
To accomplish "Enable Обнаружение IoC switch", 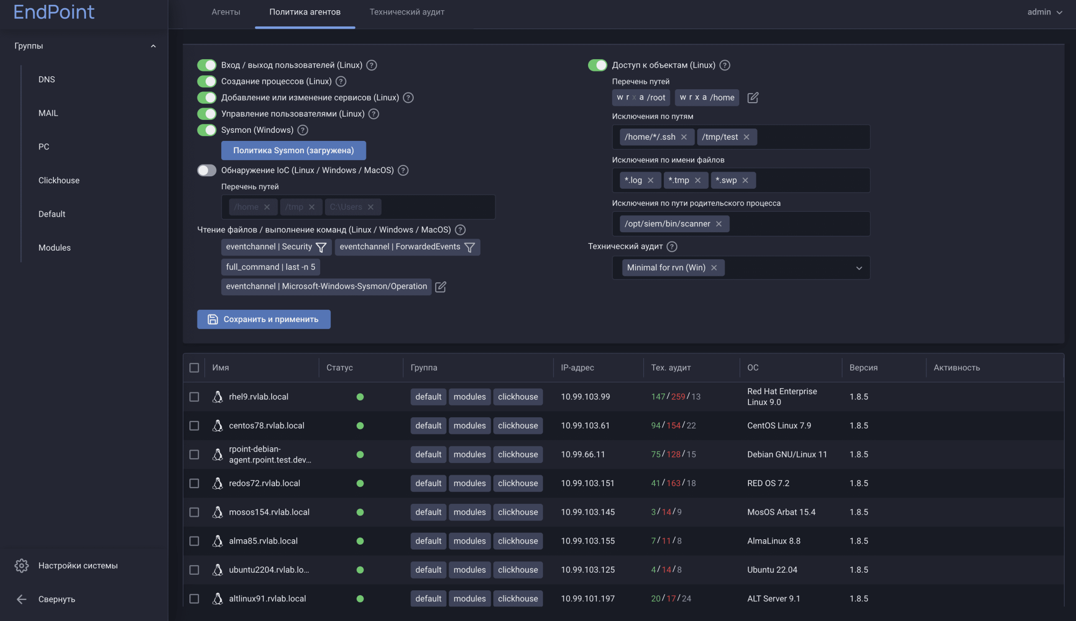I will click(207, 170).
